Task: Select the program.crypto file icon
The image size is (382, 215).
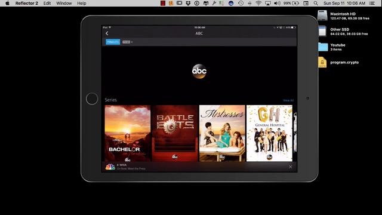Action: point(322,62)
